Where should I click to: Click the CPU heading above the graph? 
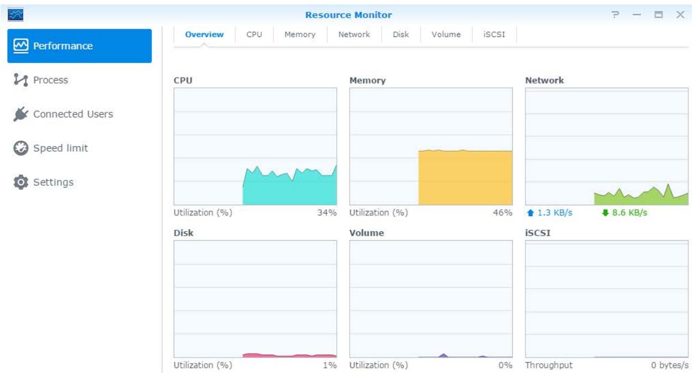[x=183, y=80]
